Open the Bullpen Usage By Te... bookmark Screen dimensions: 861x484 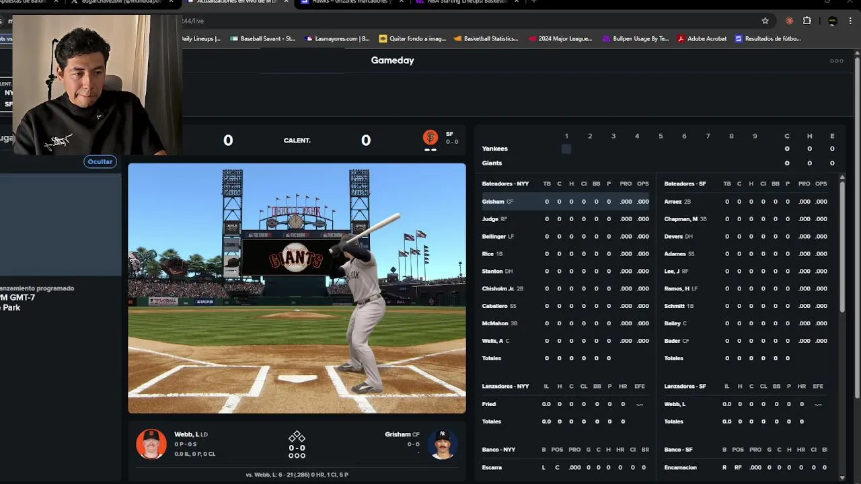click(x=636, y=39)
